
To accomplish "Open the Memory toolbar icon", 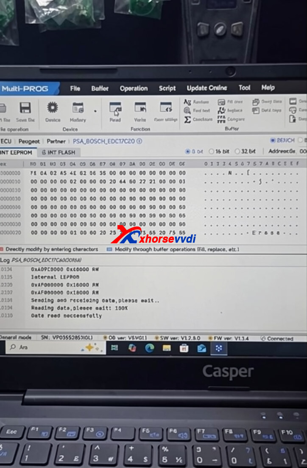I will (78, 108).
